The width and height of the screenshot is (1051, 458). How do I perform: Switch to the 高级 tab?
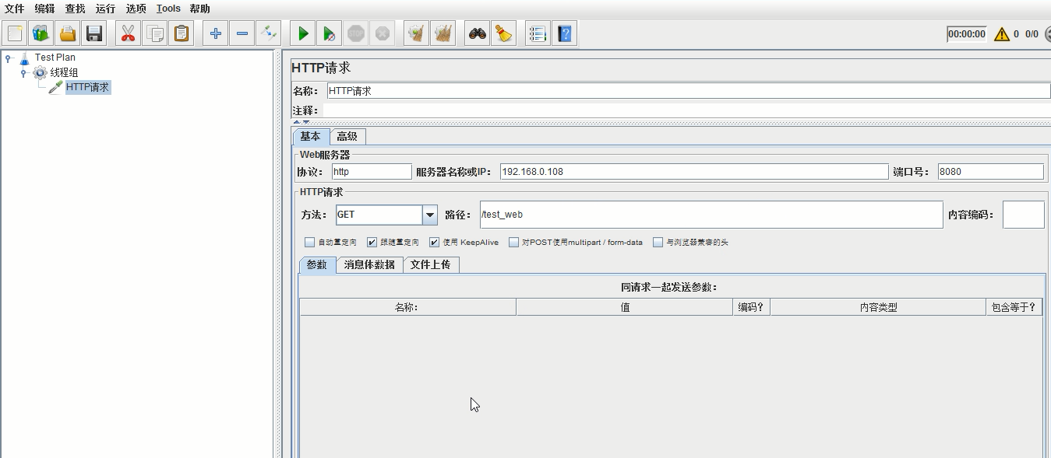point(347,136)
